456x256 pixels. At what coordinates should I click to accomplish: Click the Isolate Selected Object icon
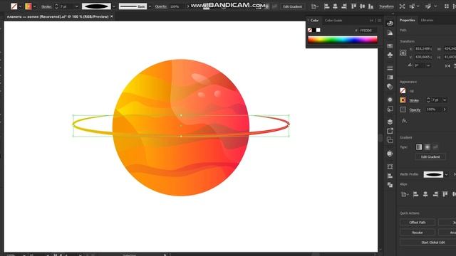[x=402, y=6]
